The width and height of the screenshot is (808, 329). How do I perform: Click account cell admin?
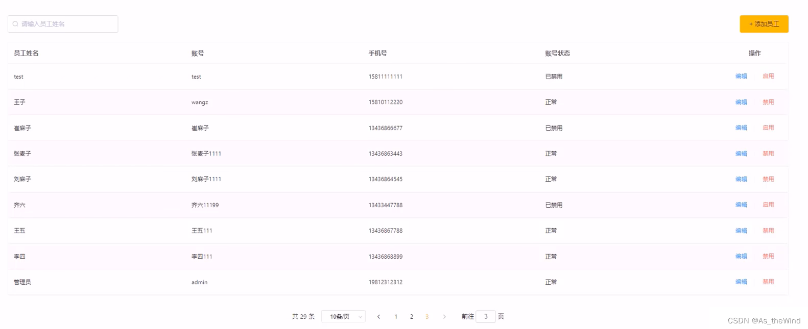(200, 282)
